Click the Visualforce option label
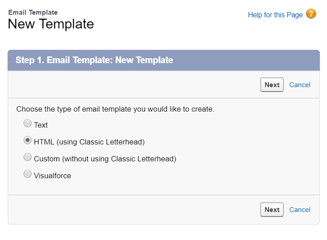This screenshot has height=240, width=327. tap(52, 176)
